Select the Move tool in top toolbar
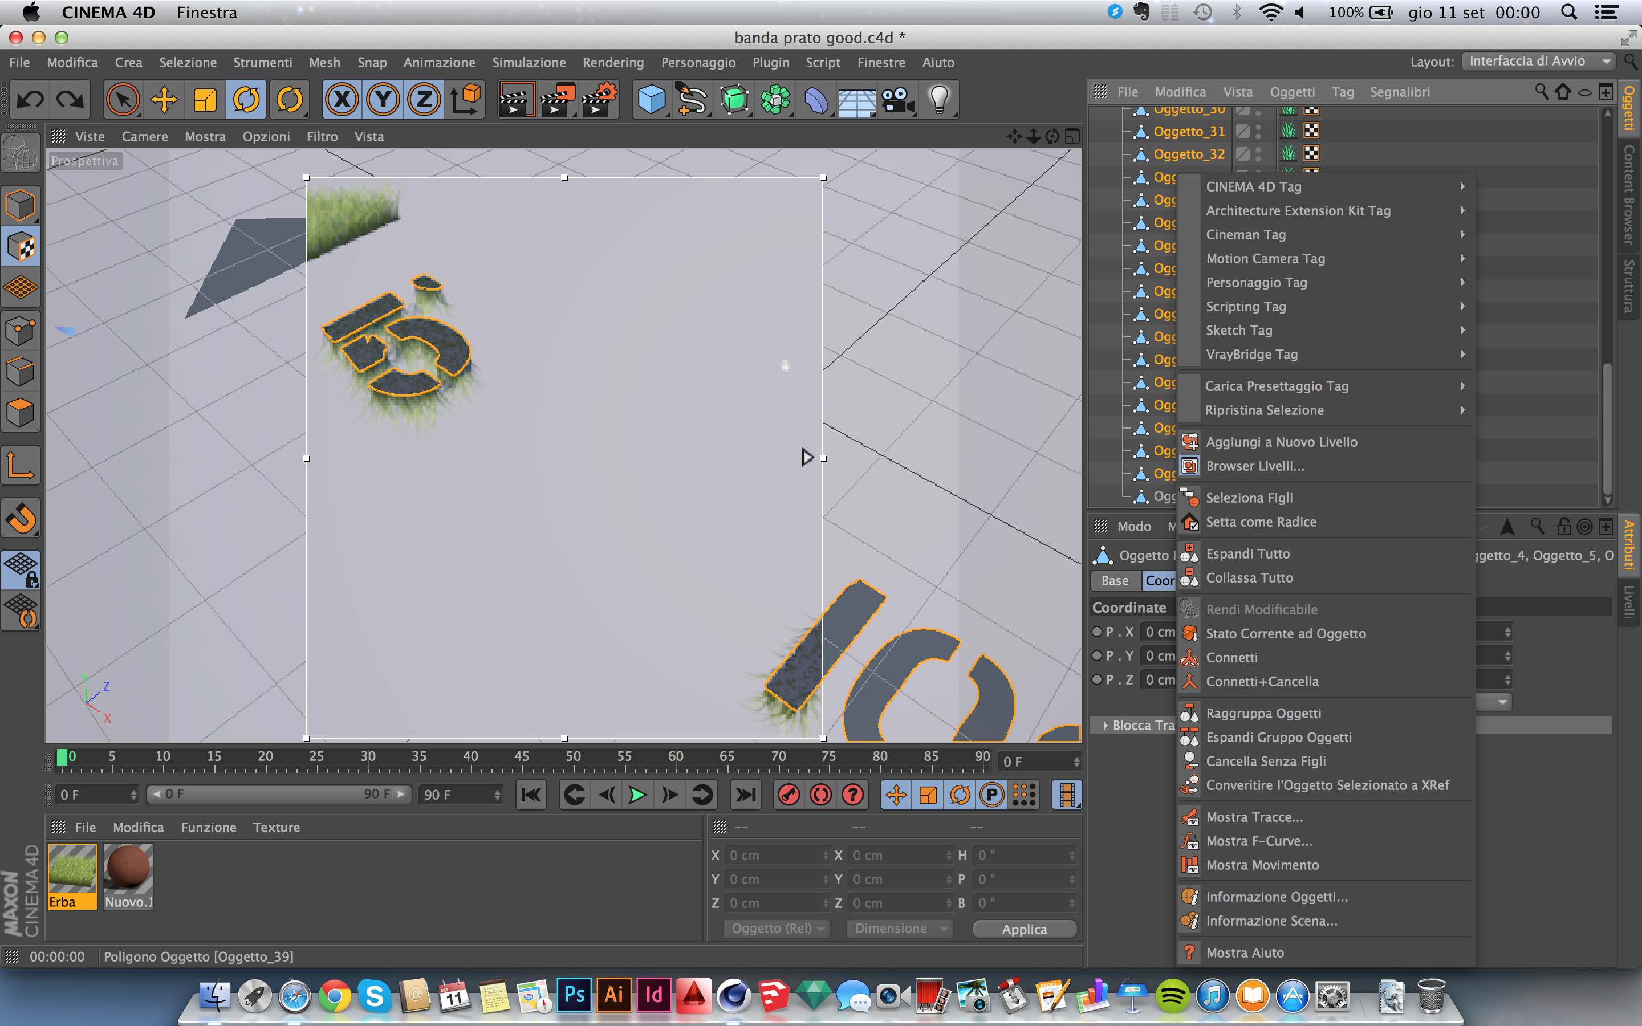 (x=164, y=100)
